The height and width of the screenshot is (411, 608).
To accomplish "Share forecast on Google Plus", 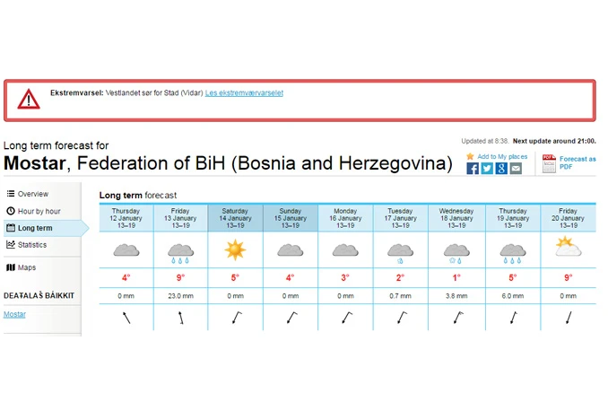I will 501,168.
